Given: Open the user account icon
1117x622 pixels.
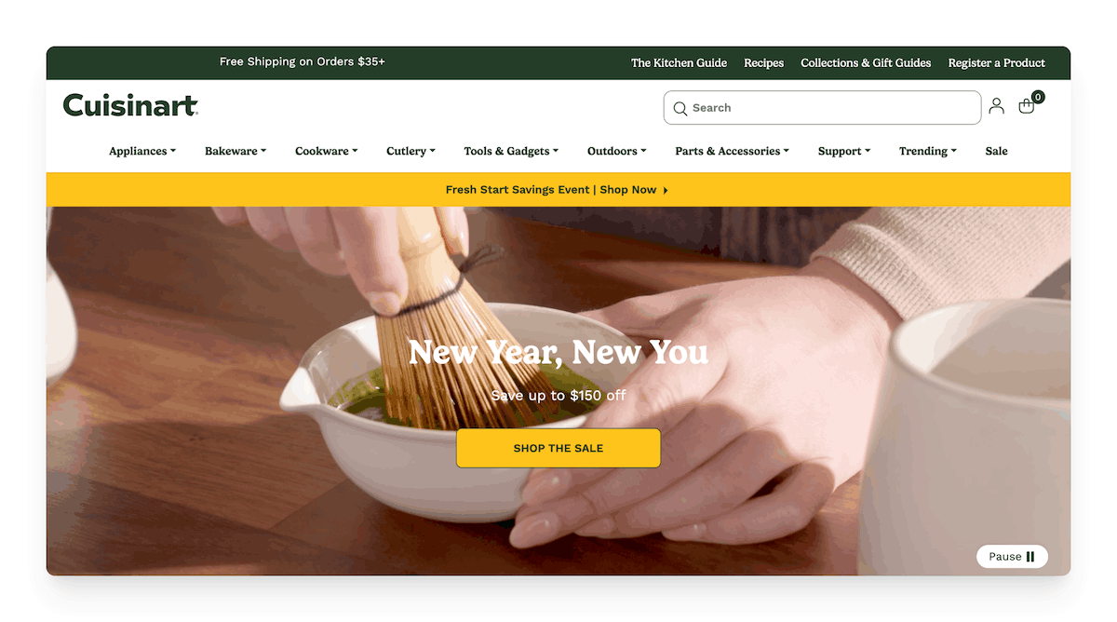Looking at the screenshot, I should (996, 106).
